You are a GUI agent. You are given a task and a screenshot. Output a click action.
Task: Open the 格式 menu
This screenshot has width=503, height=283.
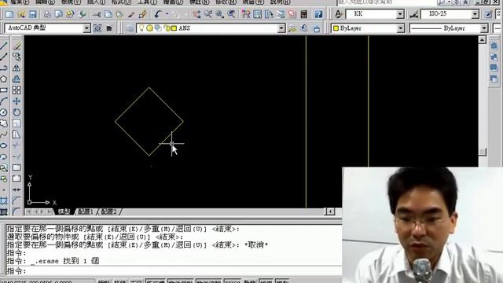click(x=121, y=2)
